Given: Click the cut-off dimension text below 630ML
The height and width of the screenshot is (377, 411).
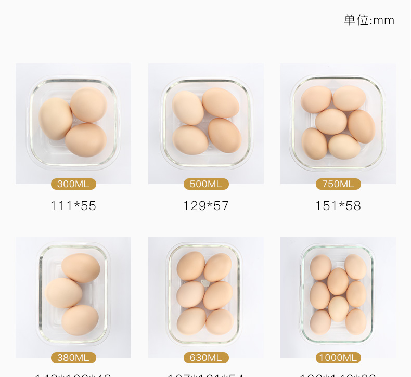Looking at the screenshot, I should (x=206, y=374).
